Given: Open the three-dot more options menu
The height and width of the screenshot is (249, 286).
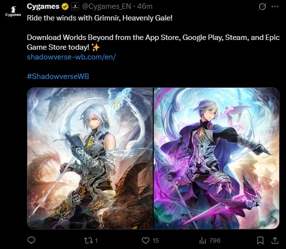Looking at the screenshot, I should (x=275, y=7).
